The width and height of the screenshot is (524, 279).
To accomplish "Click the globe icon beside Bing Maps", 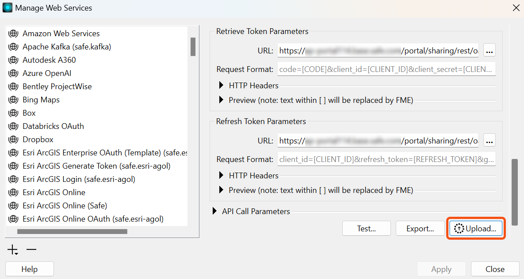I will [13, 100].
